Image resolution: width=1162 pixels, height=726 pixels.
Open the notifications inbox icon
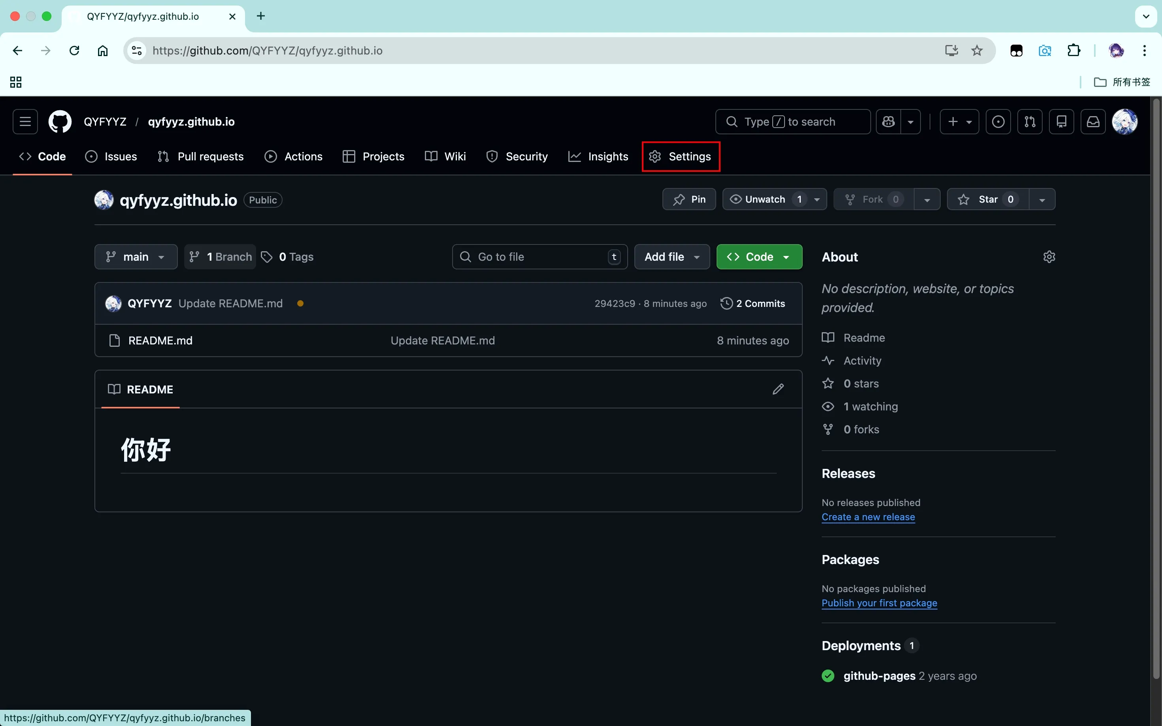pos(1093,122)
